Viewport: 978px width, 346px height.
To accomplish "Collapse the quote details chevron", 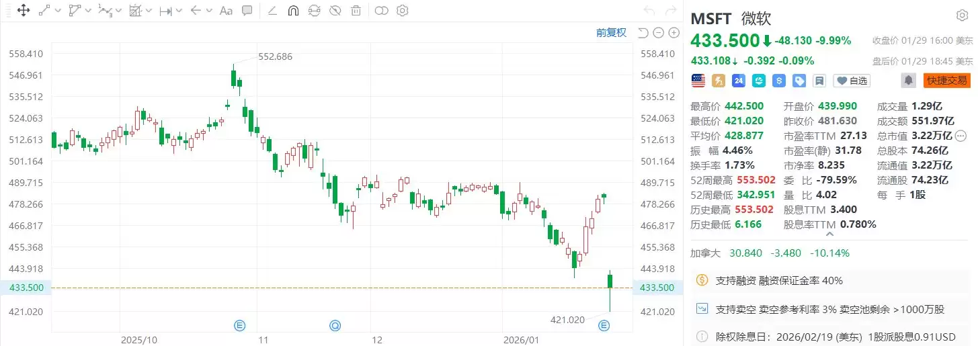I will pyautogui.click(x=829, y=234).
